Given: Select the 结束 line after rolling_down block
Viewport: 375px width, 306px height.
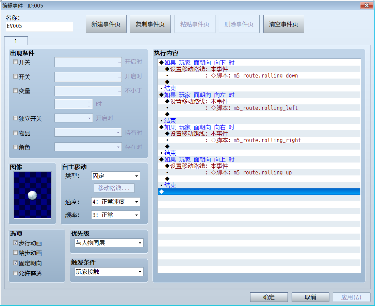Looking at the screenshot, I should coord(259,88).
